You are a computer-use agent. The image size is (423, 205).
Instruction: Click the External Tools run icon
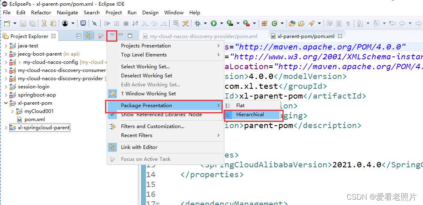click(x=246, y=23)
